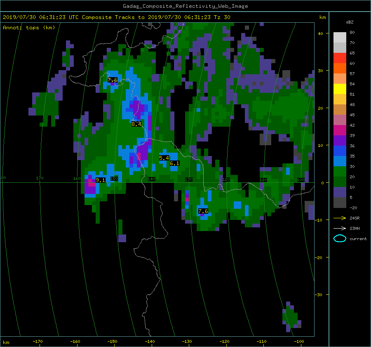Click the -30 tick label on right axis
The width and height of the screenshot is (371, 347).
point(319,295)
